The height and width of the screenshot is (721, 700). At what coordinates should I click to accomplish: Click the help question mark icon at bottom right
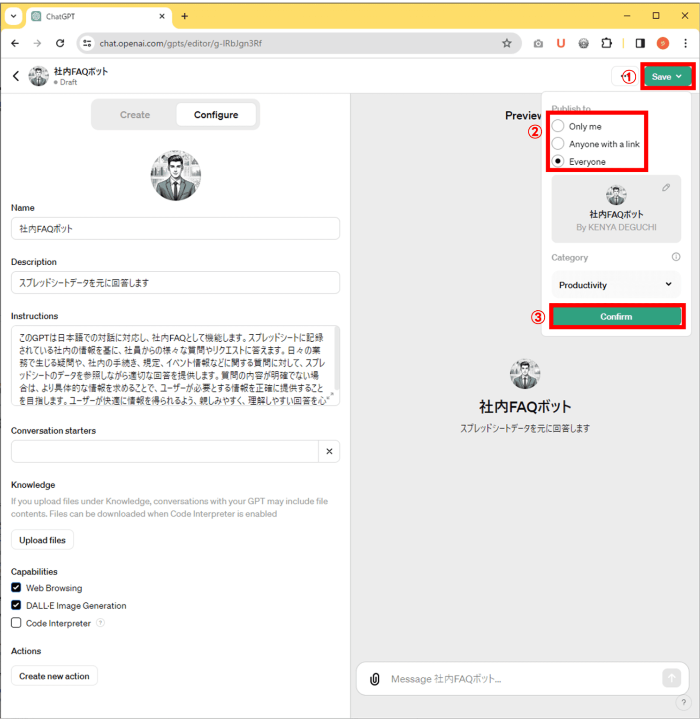684,702
